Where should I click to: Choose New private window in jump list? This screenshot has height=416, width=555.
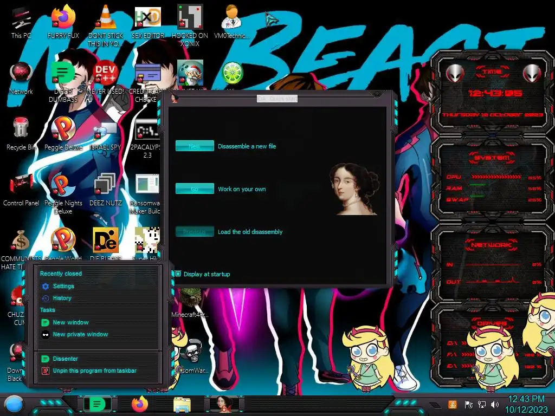pos(80,334)
